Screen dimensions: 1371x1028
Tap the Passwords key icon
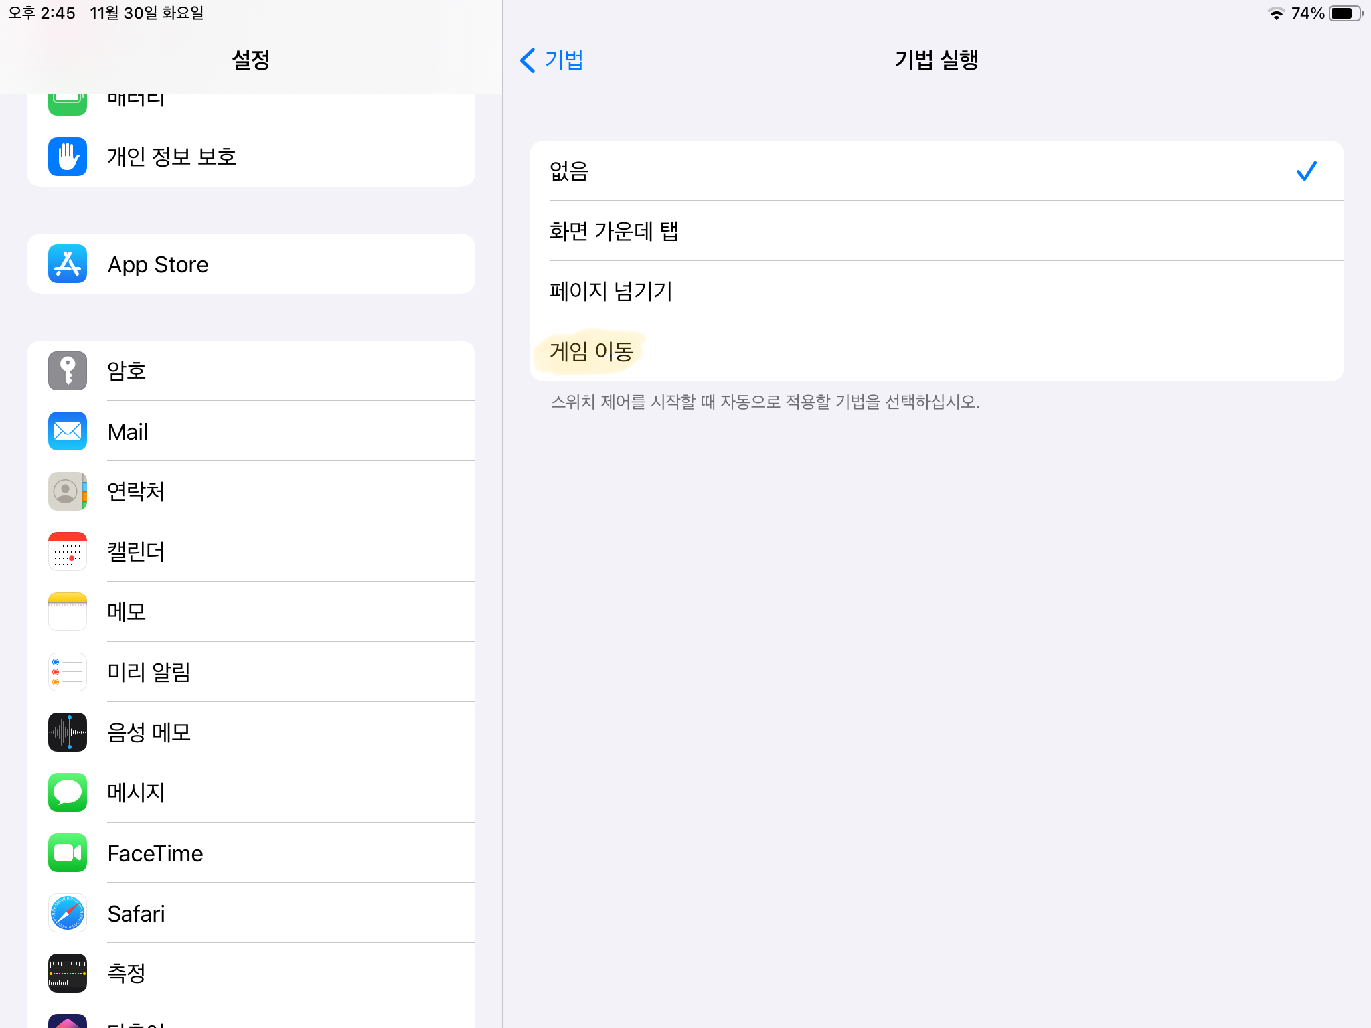pos(68,371)
